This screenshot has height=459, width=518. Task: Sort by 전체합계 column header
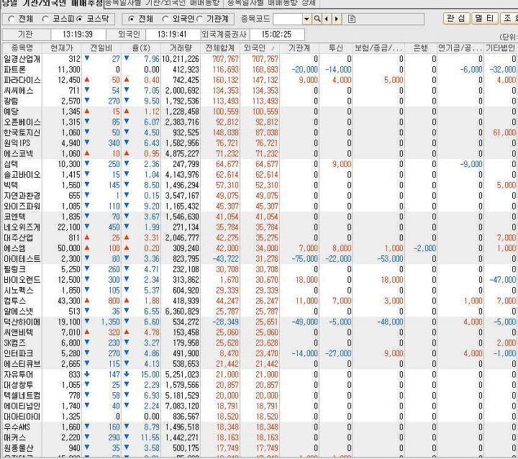[x=220, y=48]
